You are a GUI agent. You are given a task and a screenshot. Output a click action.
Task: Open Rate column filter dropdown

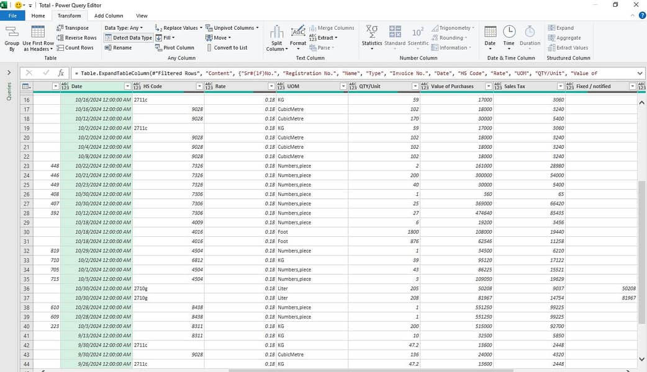(x=271, y=86)
